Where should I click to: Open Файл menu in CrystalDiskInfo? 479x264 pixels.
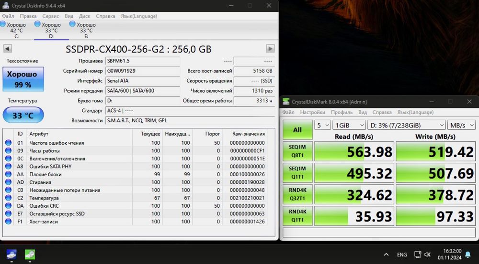8,16
